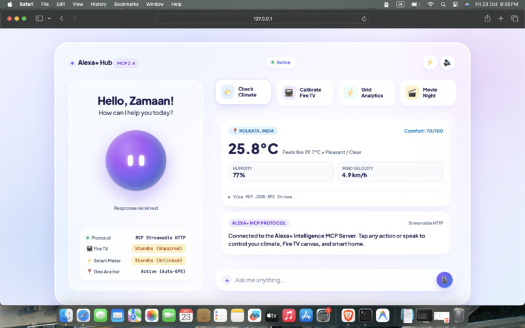
Task: Click the MCP Streamable HTTP protocol value
Action: pyautogui.click(x=160, y=238)
